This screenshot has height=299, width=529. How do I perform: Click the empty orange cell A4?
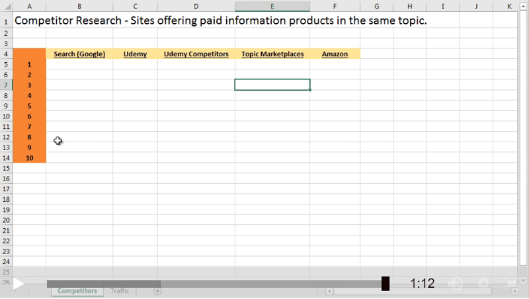coord(29,54)
